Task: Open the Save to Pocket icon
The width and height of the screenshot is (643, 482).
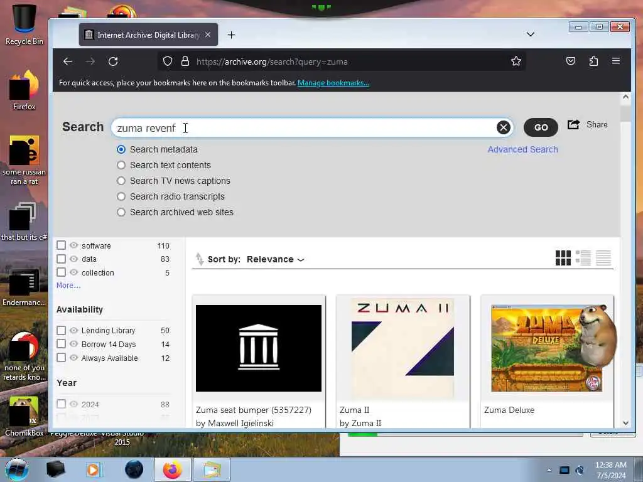Action: click(570, 61)
